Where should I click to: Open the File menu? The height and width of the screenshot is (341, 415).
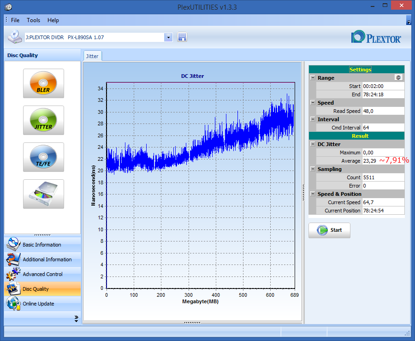(x=15, y=20)
